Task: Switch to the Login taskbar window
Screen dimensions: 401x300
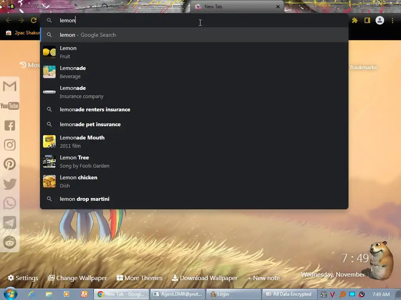Action: [233, 294]
